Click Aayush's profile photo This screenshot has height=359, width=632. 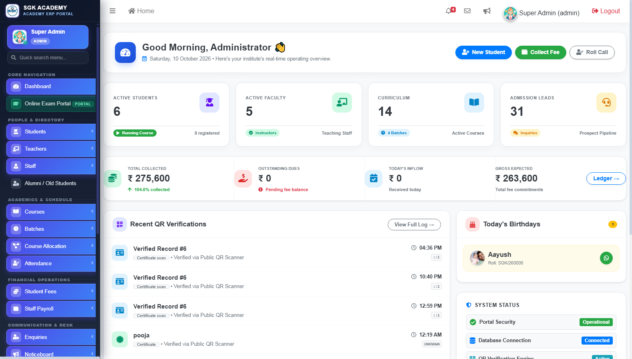477,258
